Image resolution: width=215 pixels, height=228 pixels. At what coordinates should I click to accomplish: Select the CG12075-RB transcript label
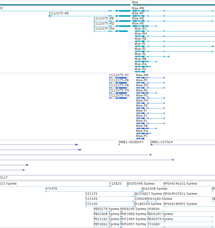point(104,18)
